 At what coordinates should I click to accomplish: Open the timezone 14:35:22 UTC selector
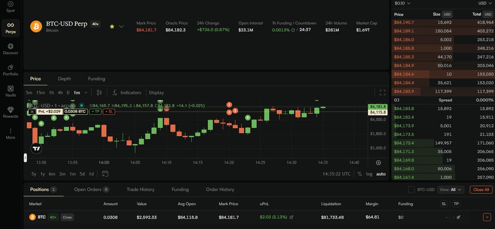(336, 174)
